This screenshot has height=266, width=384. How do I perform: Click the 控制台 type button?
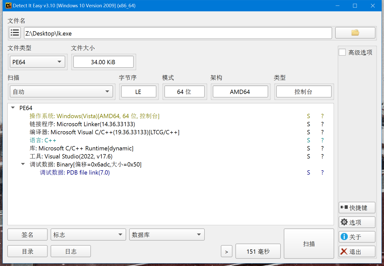304,91
